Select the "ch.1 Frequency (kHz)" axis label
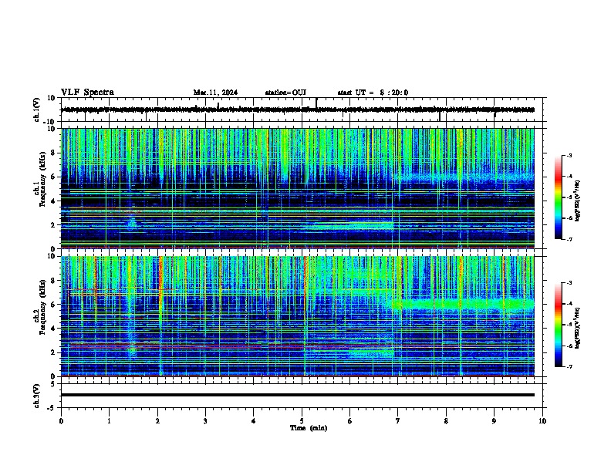Image resolution: width=611 pixels, height=472 pixels. click(40, 180)
